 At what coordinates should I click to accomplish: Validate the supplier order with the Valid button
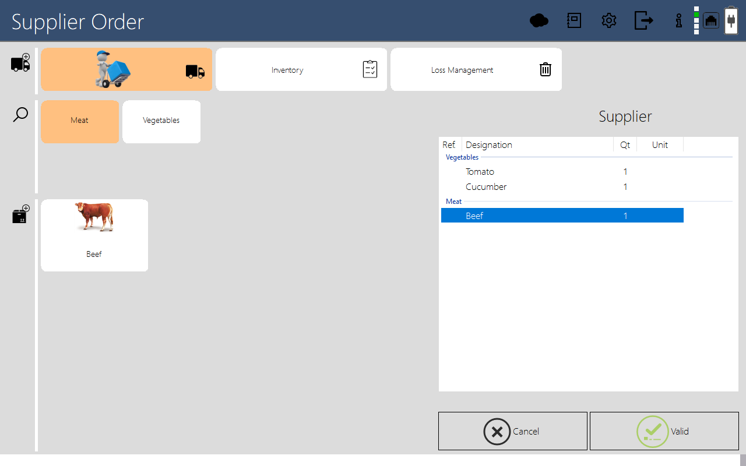pyautogui.click(x=664, y=431)
